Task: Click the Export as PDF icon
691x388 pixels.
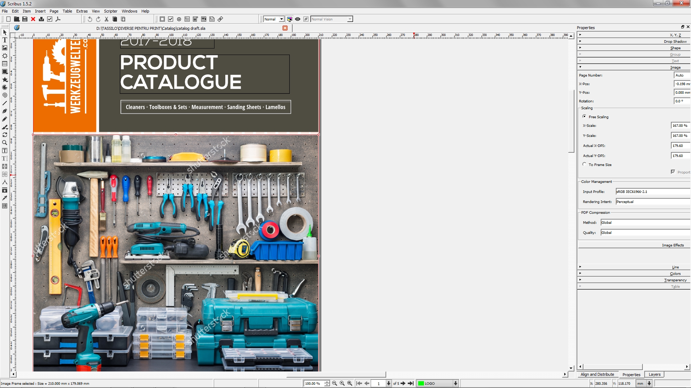Action: point(58,19)
